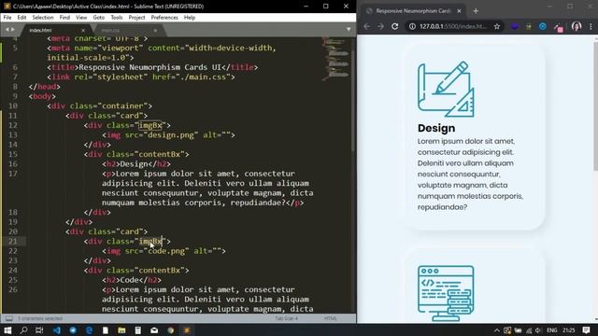Open the tab list dropdown arrow
The image size is (598, 336).
click(349, 29)
